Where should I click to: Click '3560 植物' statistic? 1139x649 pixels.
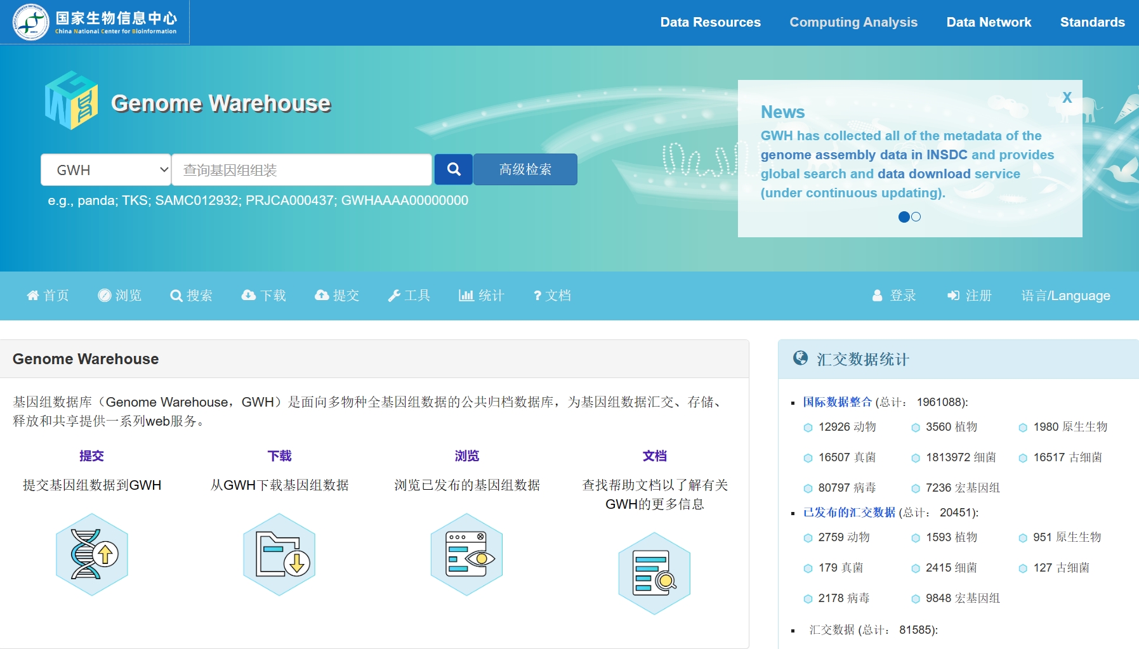951,427
